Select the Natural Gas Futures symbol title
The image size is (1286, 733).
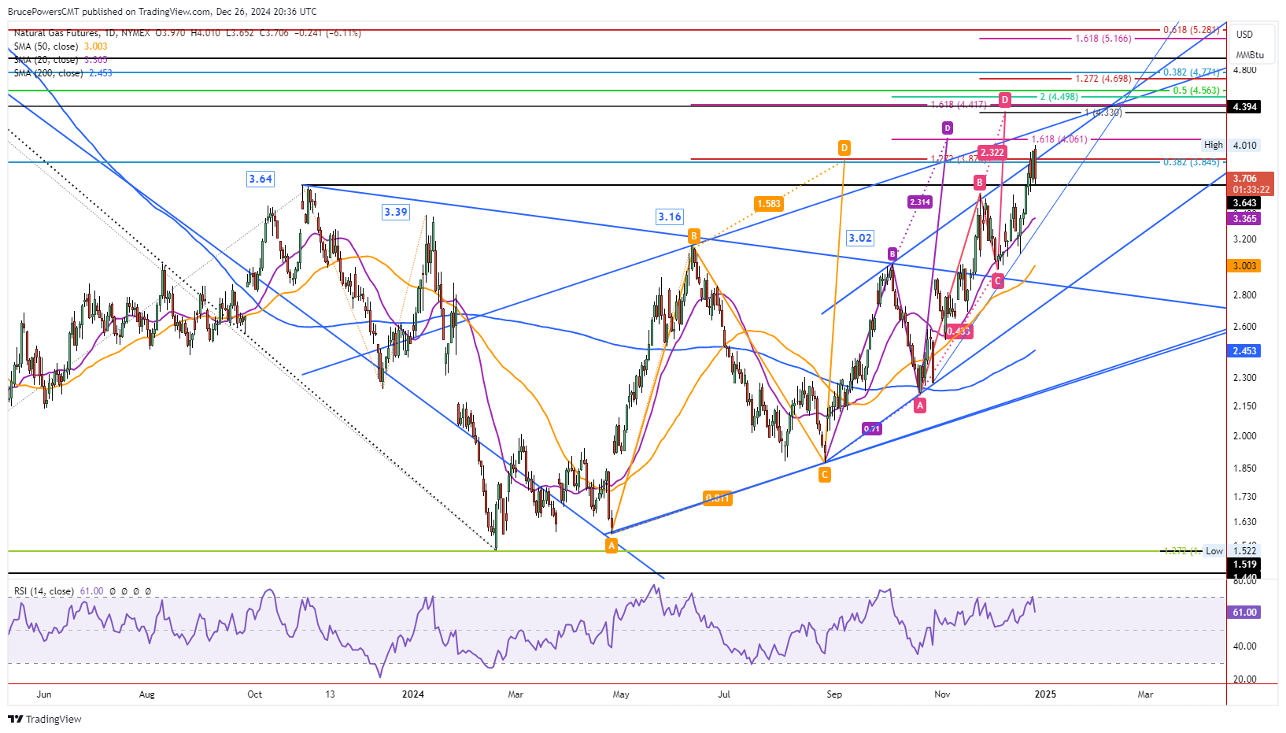tap(57, 33)
